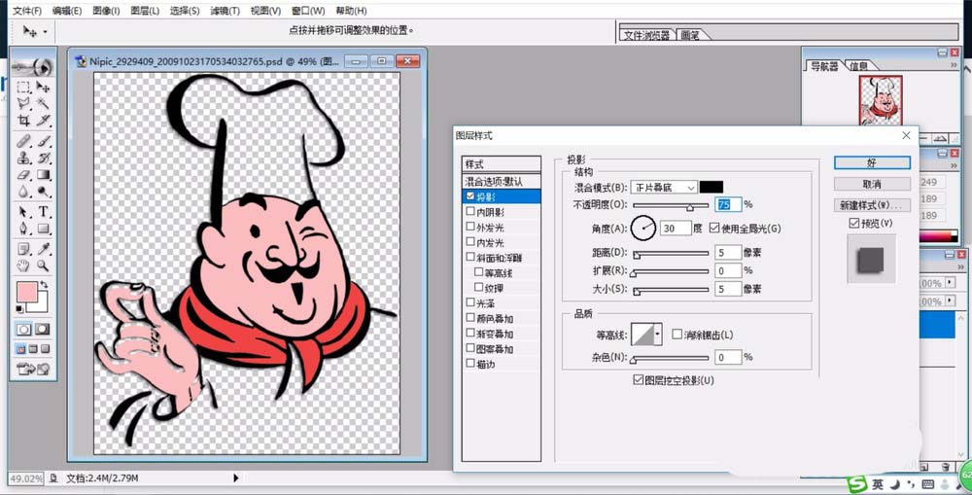The image size is (972, 495).
Task: Select the Rectangular Marquee tool
Action: [23, 88]
